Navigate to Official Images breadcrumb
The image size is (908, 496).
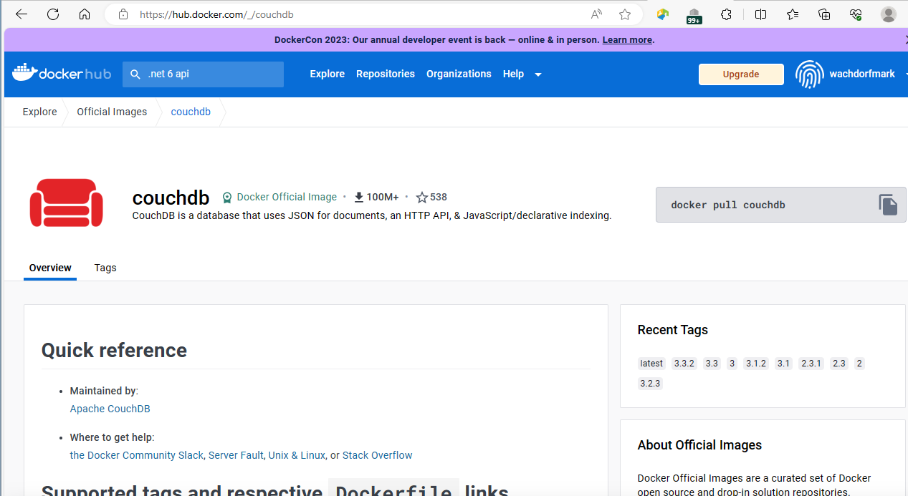[112, 112]
